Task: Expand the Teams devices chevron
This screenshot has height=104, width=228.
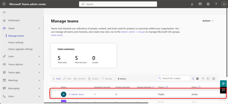Action: click(39, 64)
